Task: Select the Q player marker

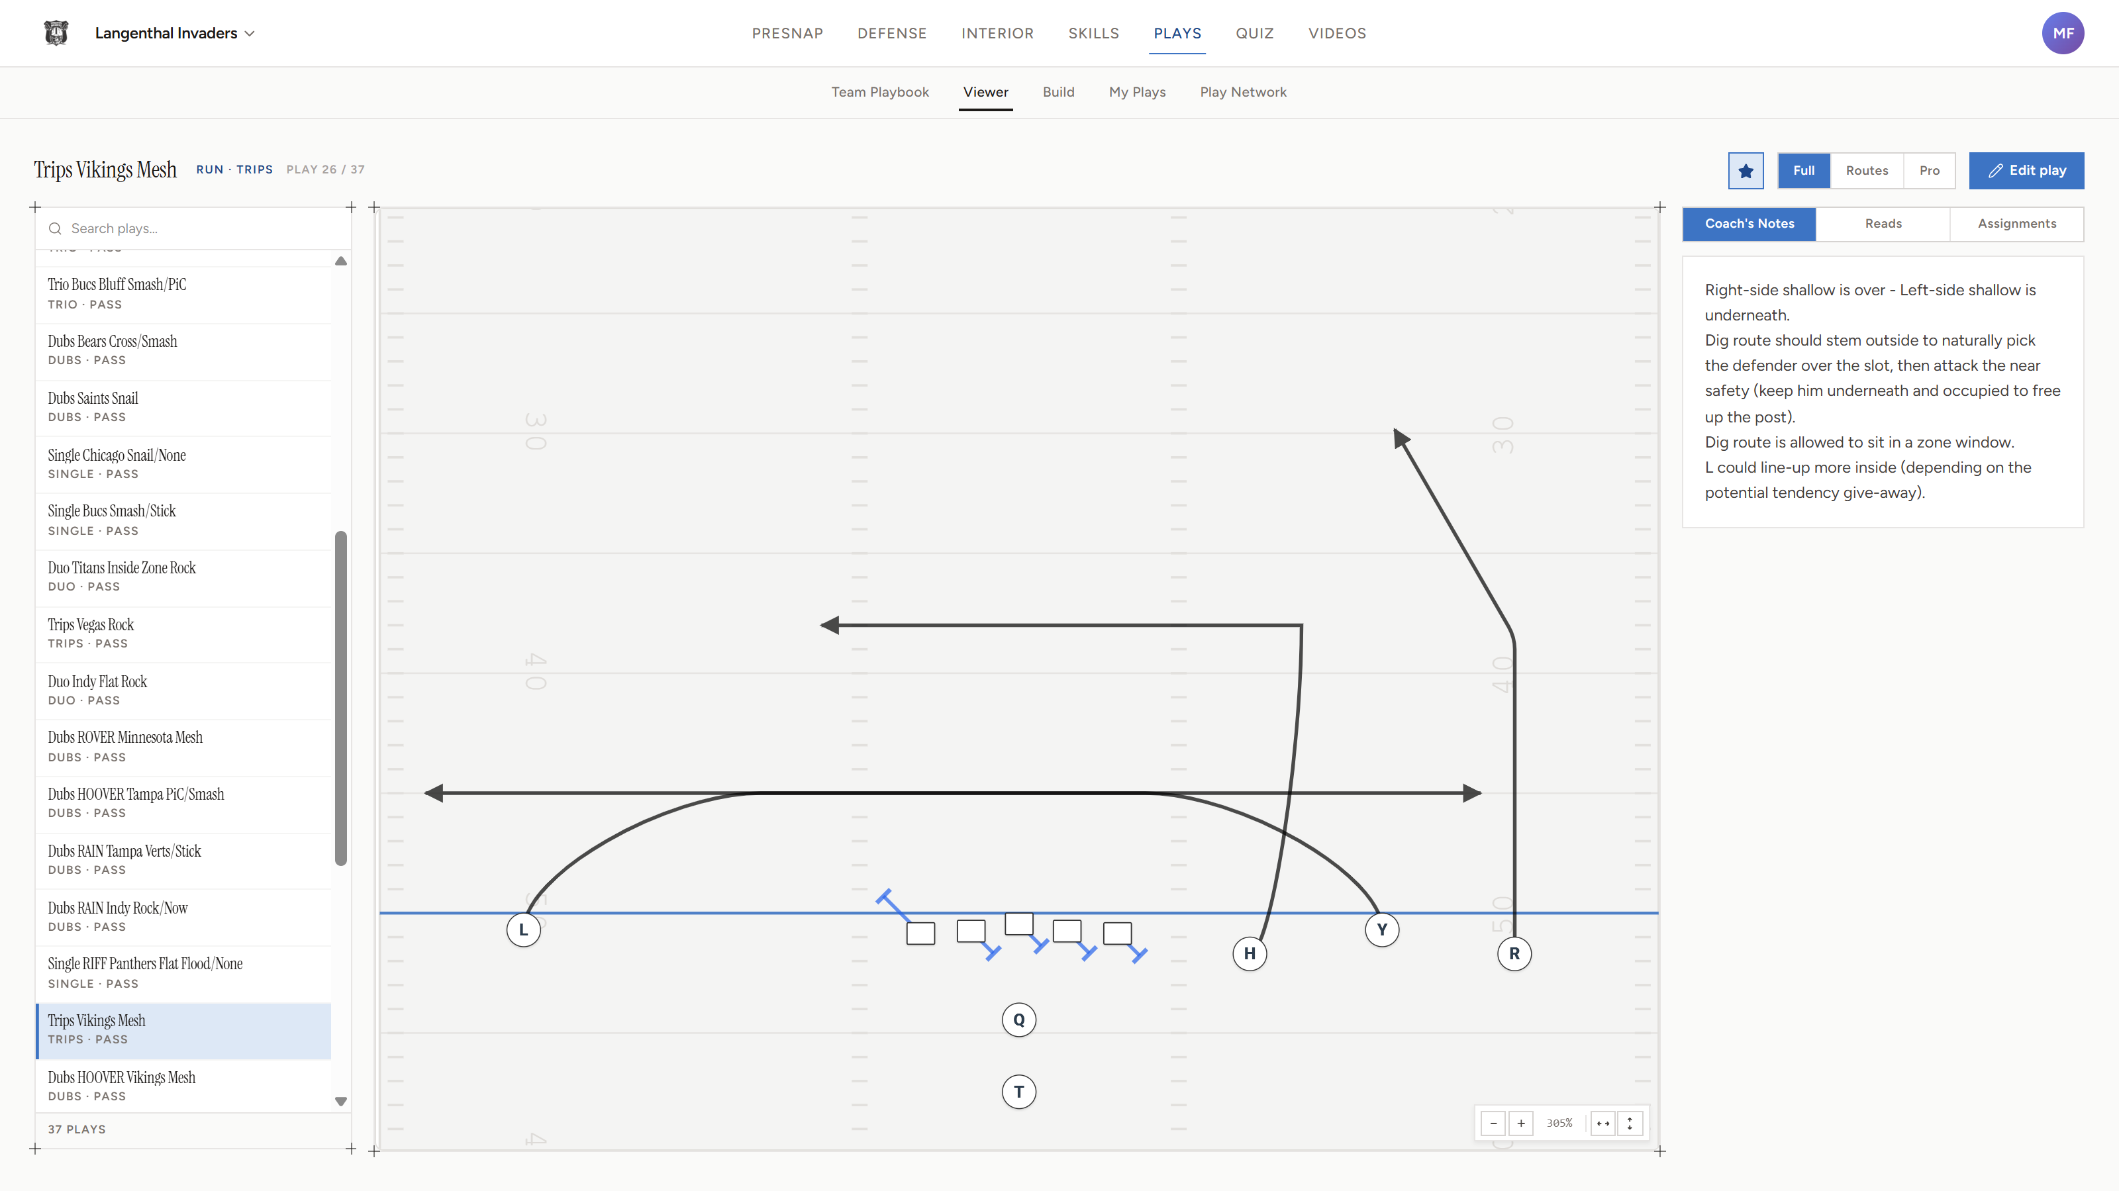Action: (1018, 1020)
